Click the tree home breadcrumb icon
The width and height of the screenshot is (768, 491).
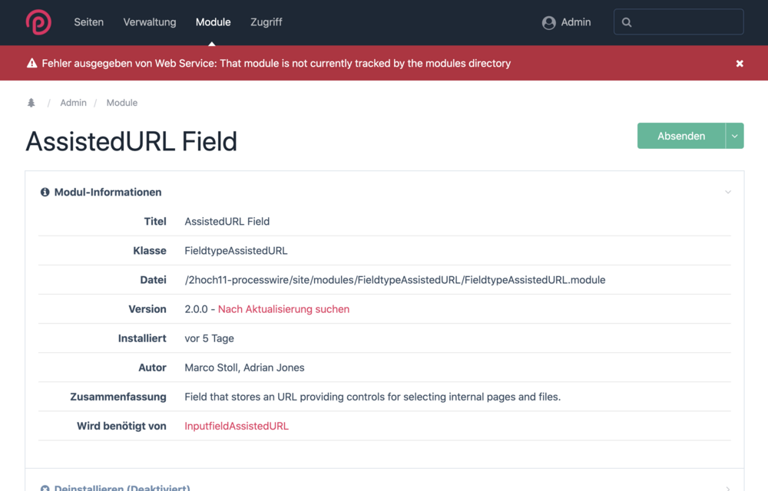click(x=31, y=103)
